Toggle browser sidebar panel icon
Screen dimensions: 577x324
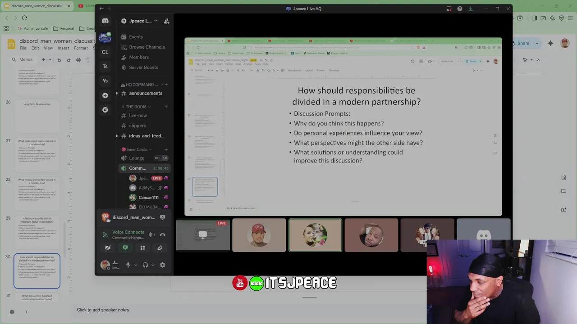point(534,18)
